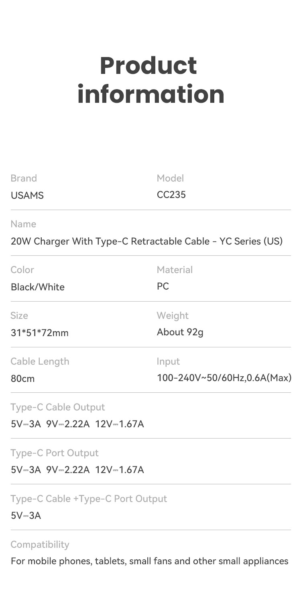This screenshot has height=608, width=301.
Task: Click the Black/White color value
Action: pos(38,287)
